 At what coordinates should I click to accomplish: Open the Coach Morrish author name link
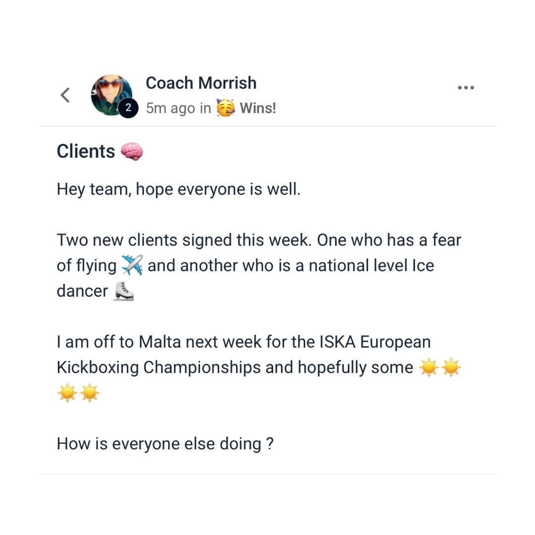click(201, 83)
